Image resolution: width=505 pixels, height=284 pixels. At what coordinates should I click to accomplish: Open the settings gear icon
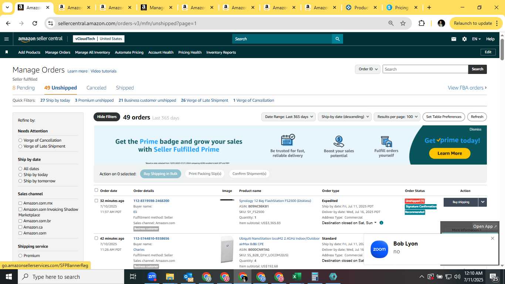(x=464, y=39)
